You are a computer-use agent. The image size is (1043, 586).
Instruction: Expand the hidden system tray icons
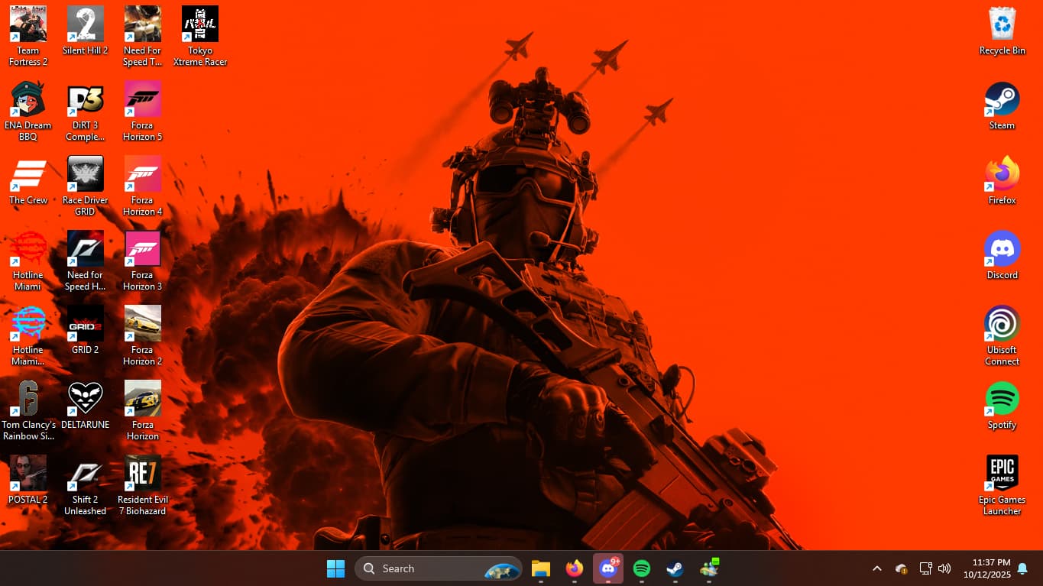[877, 568]
